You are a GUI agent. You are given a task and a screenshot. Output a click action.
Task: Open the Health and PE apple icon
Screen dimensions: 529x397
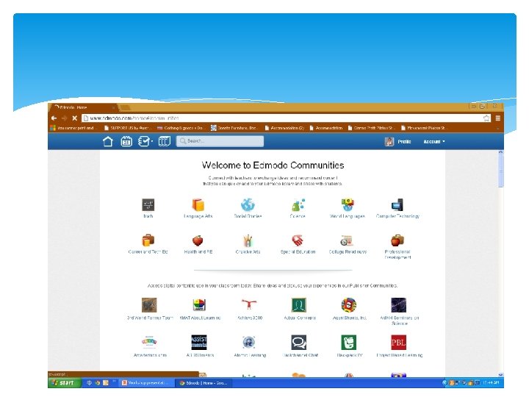click(198, 240)
